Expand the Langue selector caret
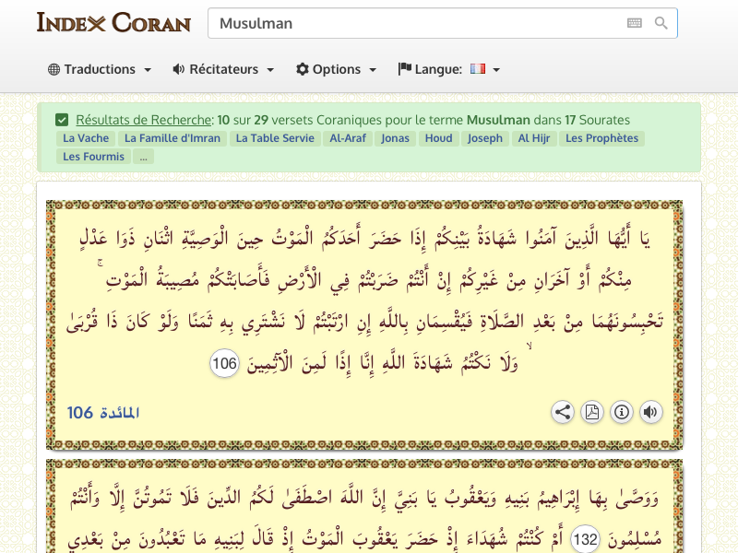 496,70
